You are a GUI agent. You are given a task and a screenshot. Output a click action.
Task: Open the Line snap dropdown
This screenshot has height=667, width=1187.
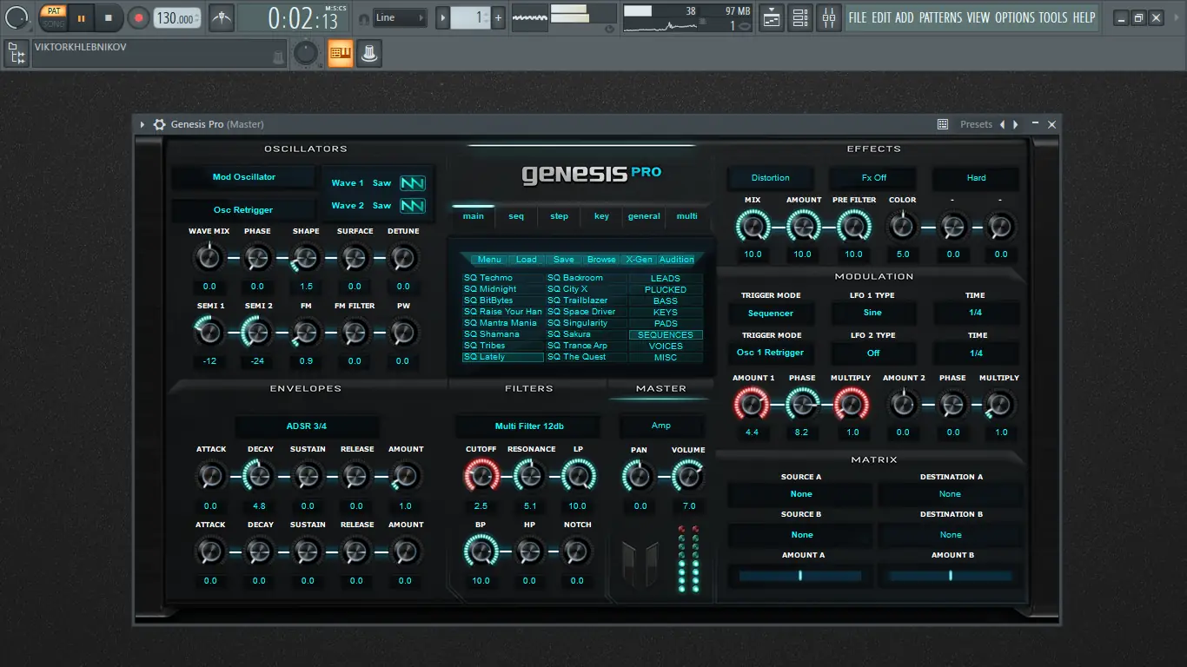[400, 17]
